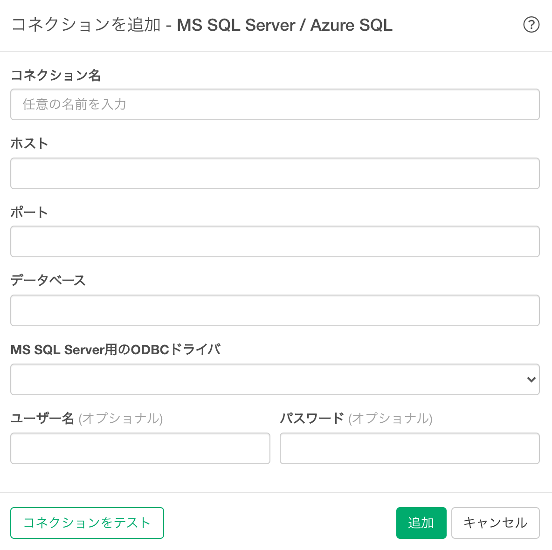Viewport: 552px width, 550px height.
Task: Click the ホスト label
Action: 29,144
